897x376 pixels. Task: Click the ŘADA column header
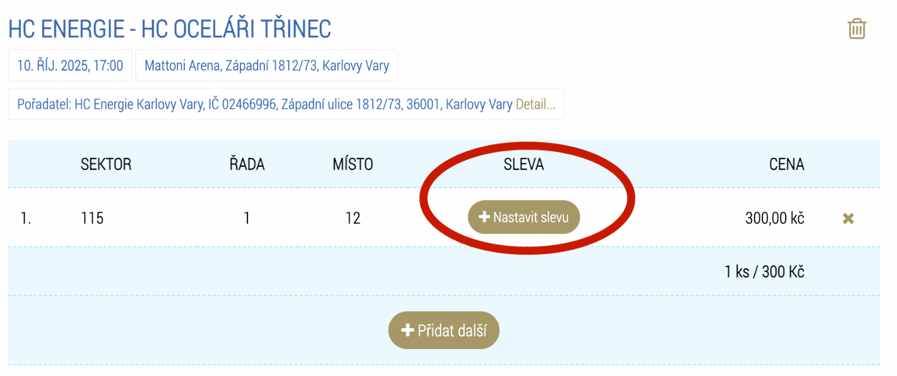pyautogui.click(x=247, y=164)
